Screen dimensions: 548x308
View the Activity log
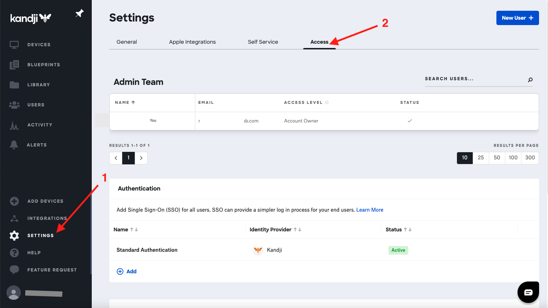tap(39, 125)
